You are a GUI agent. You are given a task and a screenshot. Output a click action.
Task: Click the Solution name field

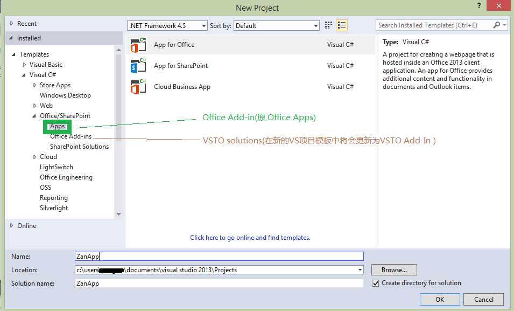[x=219, y=284]
